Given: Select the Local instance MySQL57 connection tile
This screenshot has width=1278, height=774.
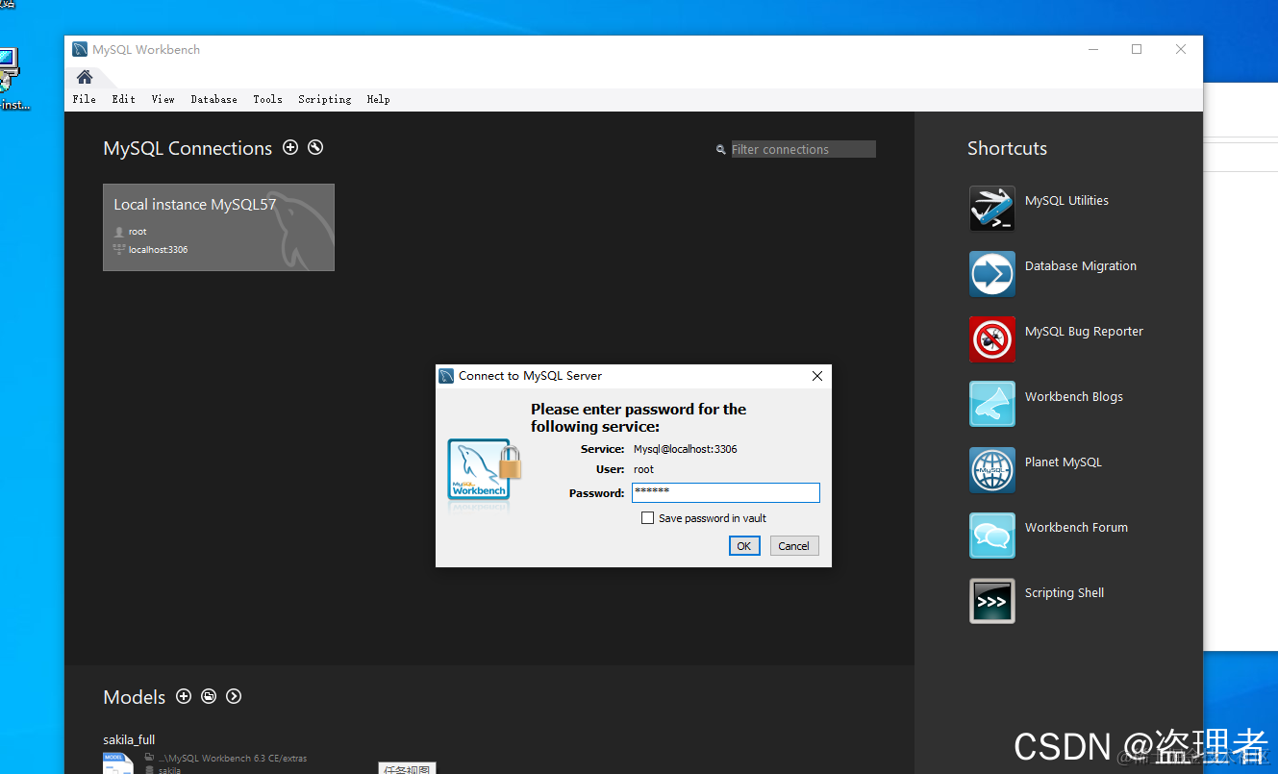Looking at the screenshot, I should pos(219,227).
